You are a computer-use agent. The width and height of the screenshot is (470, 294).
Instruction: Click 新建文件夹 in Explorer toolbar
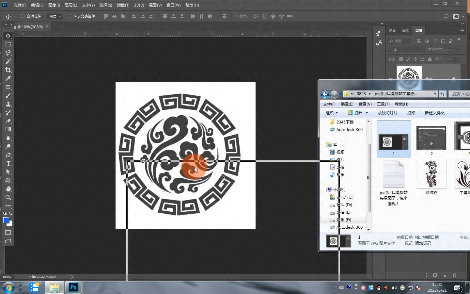434,113
